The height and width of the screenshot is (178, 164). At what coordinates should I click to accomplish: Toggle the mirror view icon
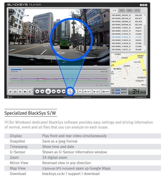pos(80,91)
